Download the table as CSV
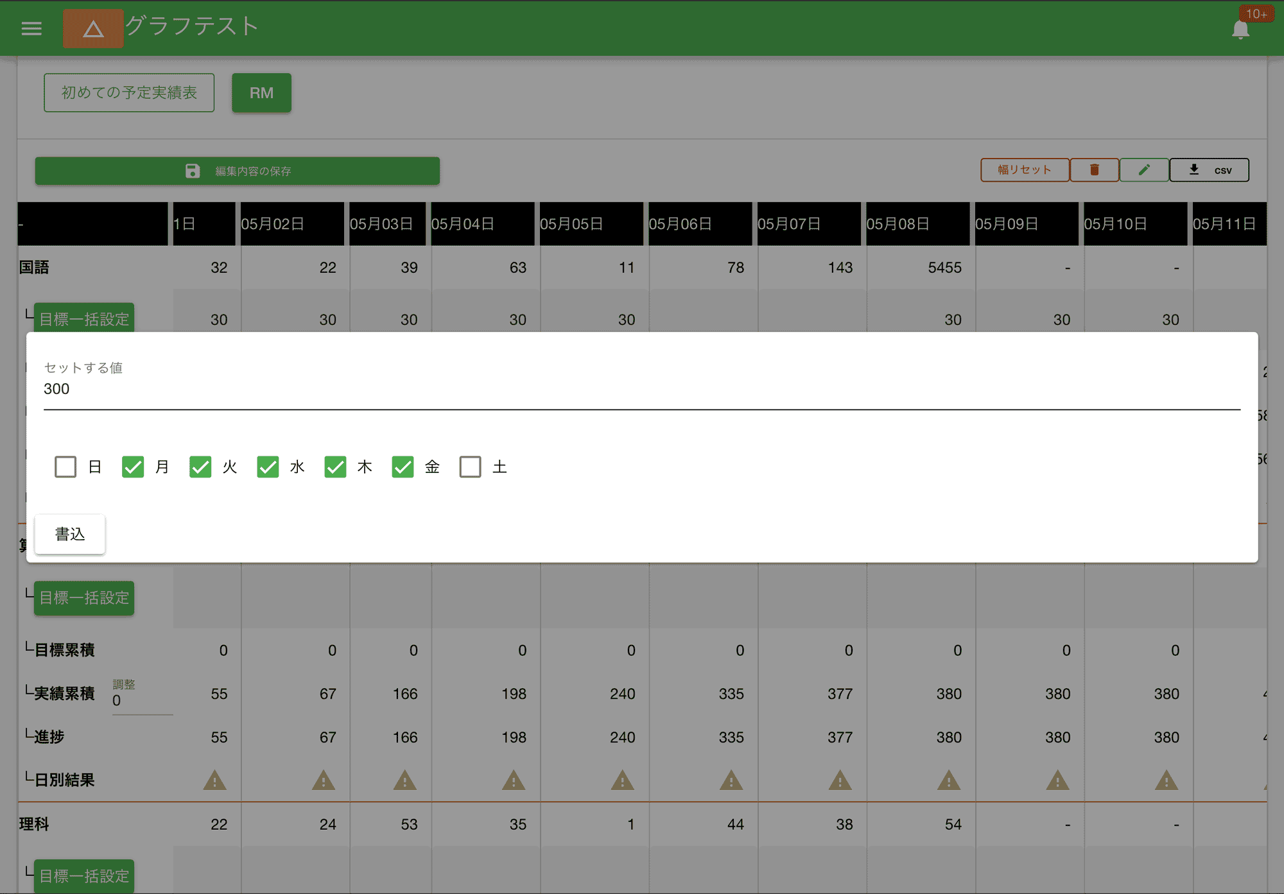This screenshot has width=1284, height=894. [1209, 170]
